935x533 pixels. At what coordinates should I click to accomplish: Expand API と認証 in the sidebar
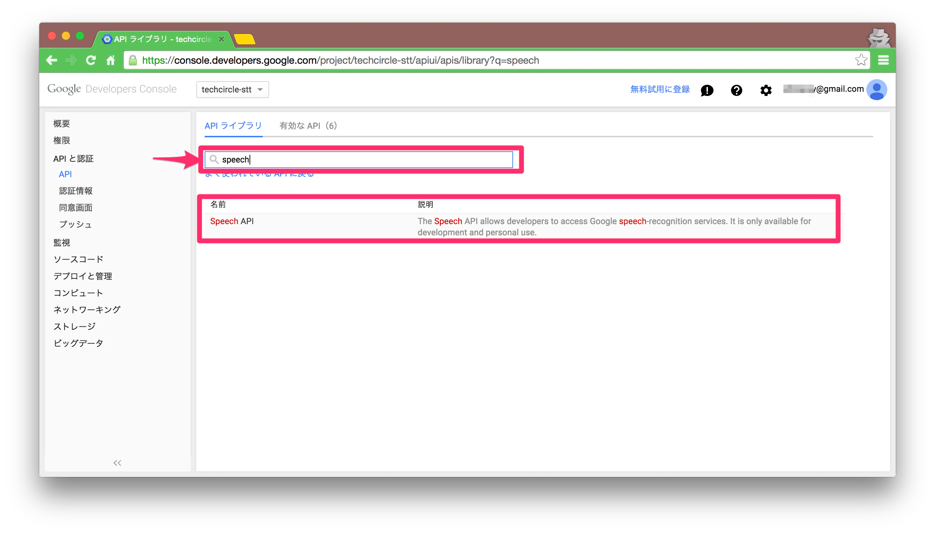[73, 159]
